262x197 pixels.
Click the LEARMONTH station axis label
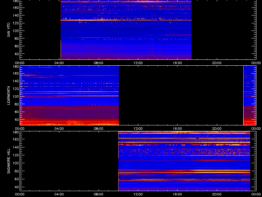point(9,96)
